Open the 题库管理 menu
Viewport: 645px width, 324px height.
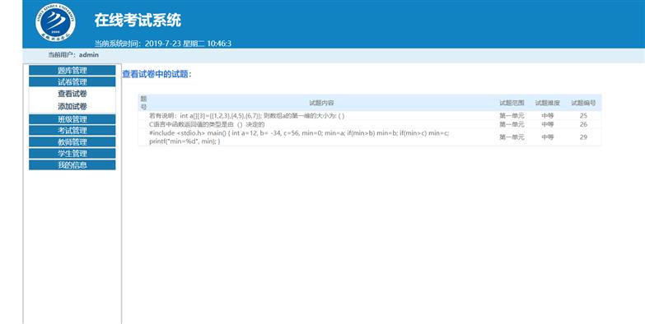pos(72,70)
